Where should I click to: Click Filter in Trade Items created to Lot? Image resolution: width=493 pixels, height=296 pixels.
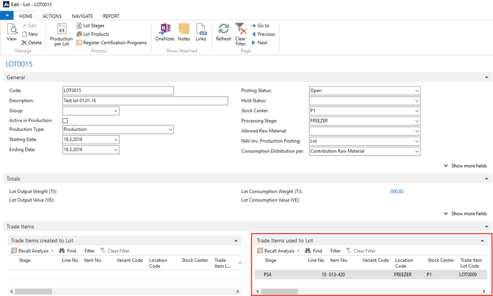pyautogui.click(x=90, y=251)
